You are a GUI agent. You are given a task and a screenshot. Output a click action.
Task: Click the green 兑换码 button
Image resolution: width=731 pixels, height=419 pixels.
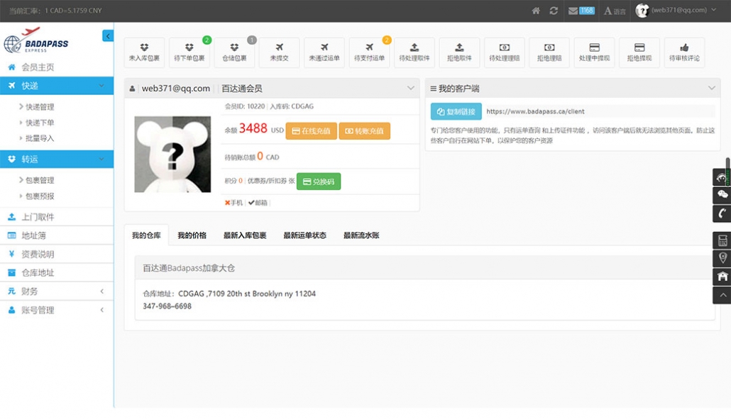pyautogui.click(x=319, y=181)
